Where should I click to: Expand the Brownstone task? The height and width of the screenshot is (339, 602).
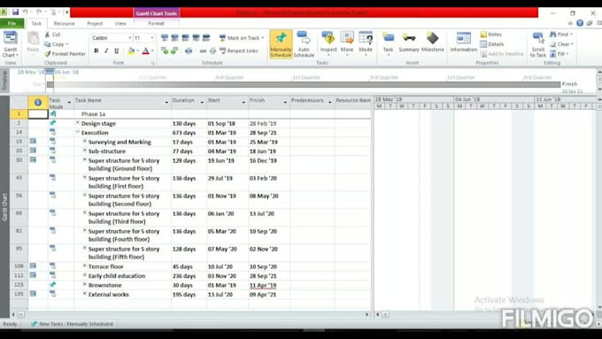pyautogui.click(x=85, y=285)
